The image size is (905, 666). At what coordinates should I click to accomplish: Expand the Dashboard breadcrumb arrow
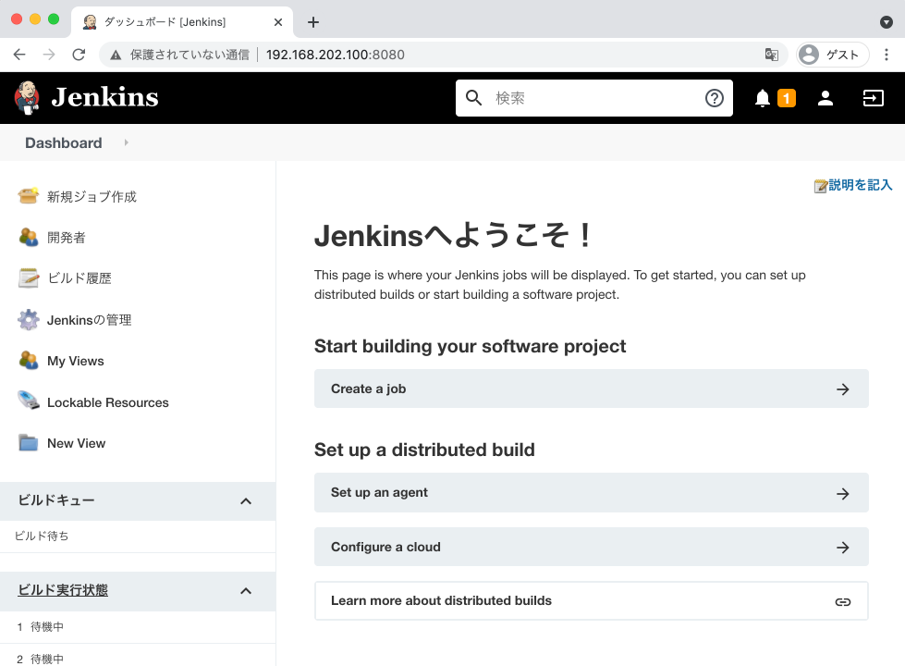pos(126,142)
